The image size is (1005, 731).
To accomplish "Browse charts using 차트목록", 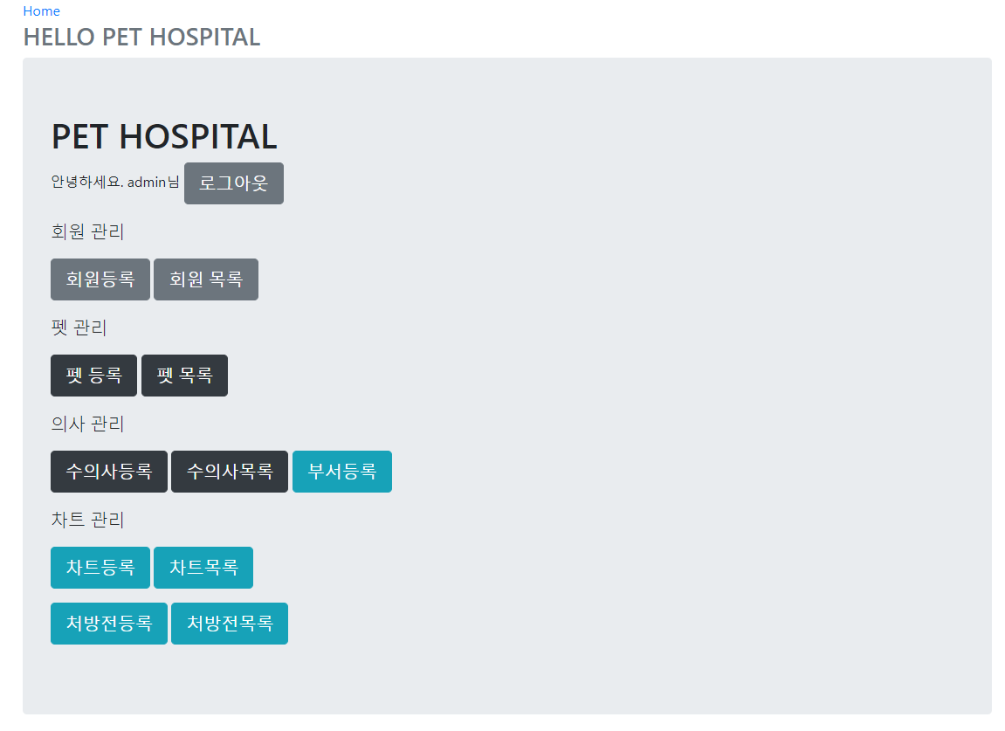I will click(203, 568).
